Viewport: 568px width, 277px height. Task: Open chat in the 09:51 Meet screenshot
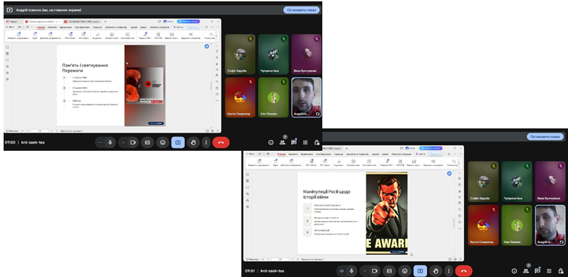(x=537, y=271)
